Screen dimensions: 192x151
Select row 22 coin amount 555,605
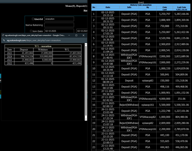pos(165,141)
